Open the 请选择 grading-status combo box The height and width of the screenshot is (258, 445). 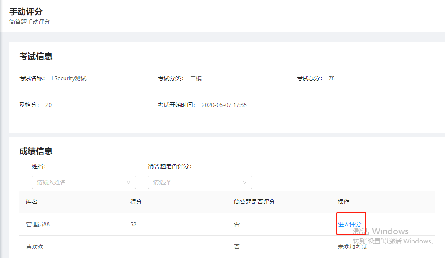coord(200,182)
